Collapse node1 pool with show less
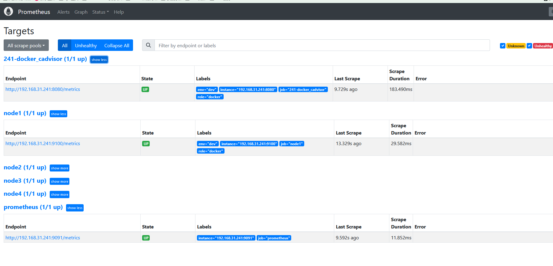This screenshot has width=553, height=266. 58,114
